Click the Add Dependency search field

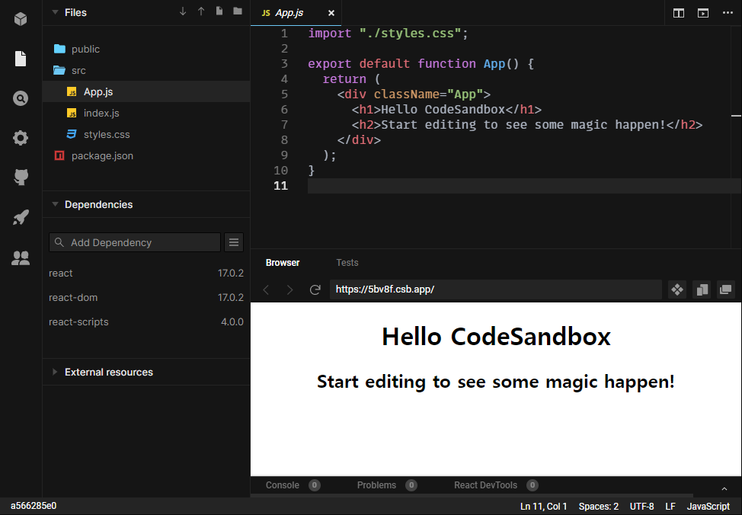pyautogui.click(x=135, y=242)
